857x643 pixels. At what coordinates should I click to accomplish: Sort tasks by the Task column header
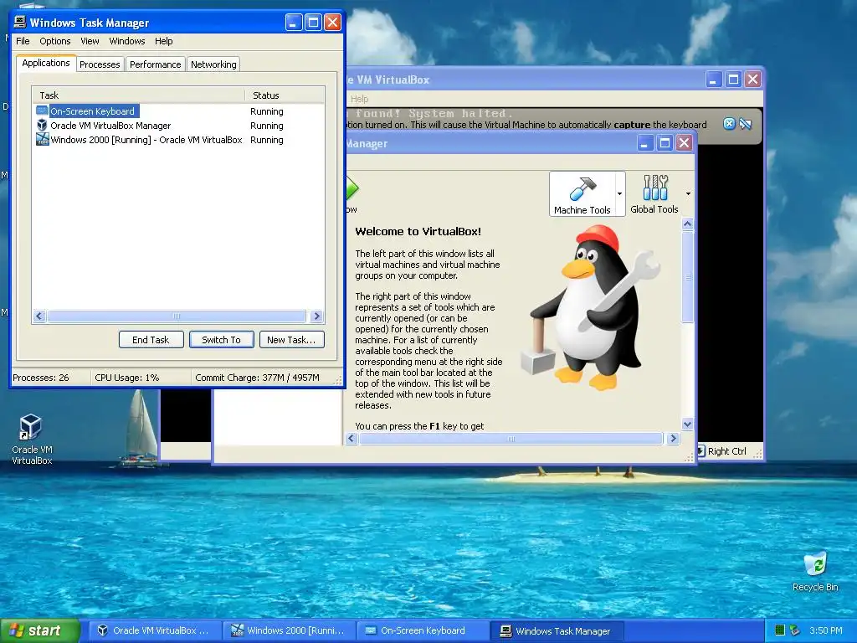(x=139, y=95)
